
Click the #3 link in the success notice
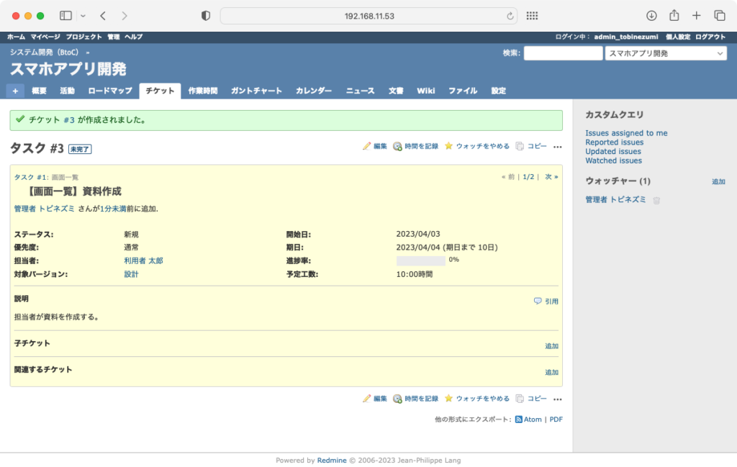tap(69, 120)
